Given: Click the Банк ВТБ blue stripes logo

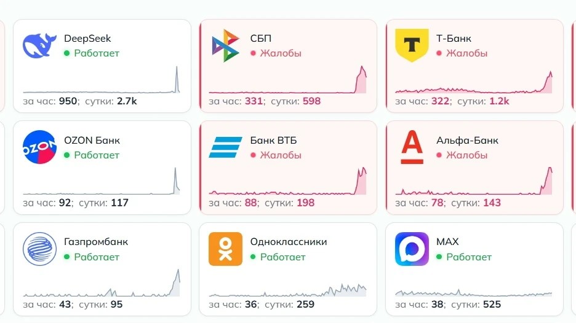Looking at the screenshot, I should (x=225, y=147).
